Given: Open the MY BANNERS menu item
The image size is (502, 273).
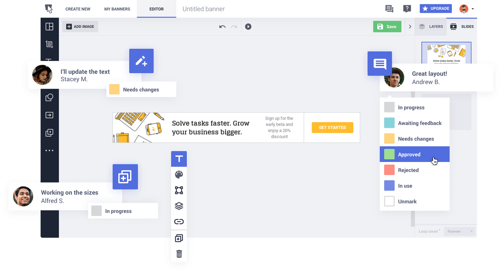Looking at the screenshot, I should pos(117,9).
